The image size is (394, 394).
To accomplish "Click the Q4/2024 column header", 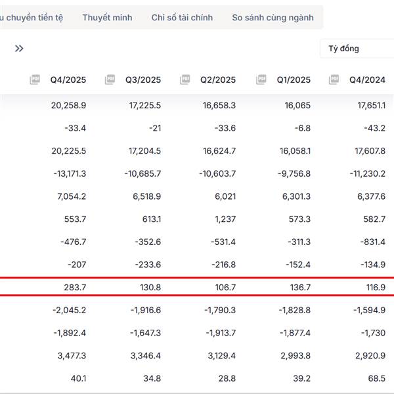I will (x=367, y=80).
